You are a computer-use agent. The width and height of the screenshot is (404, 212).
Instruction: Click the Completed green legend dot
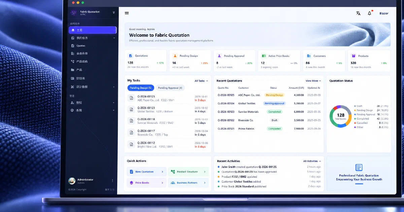point(355,119)
